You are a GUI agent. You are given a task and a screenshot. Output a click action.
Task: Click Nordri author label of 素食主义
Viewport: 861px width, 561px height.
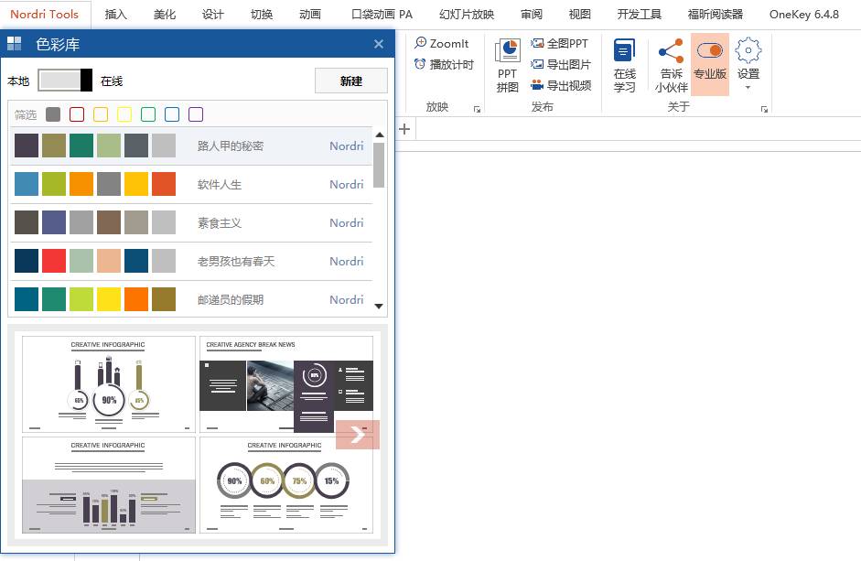(347, 223)
